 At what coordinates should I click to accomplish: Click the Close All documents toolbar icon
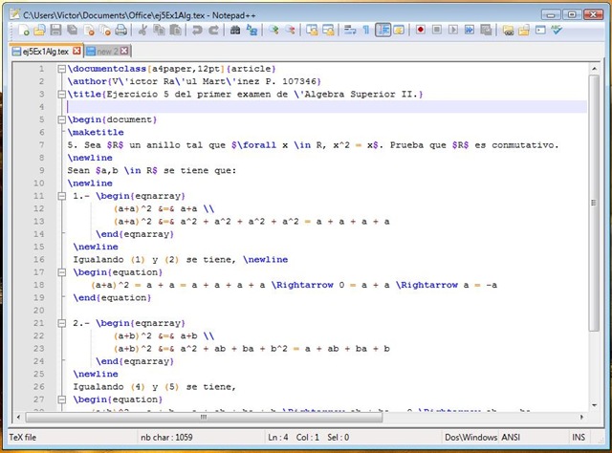(x=104, y=30)
